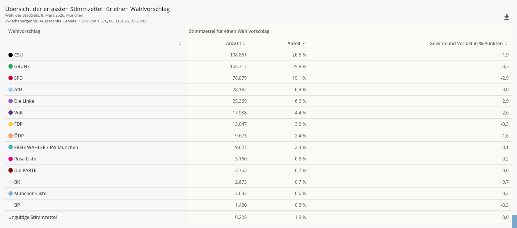Click the yellow FDP party dot
Screen dimensions: 517x228
[11, 124]
